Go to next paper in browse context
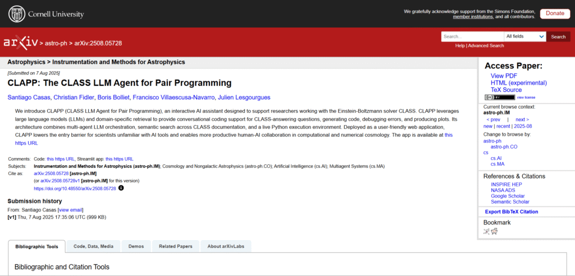 pyautogui.click(x=522, y=119)
